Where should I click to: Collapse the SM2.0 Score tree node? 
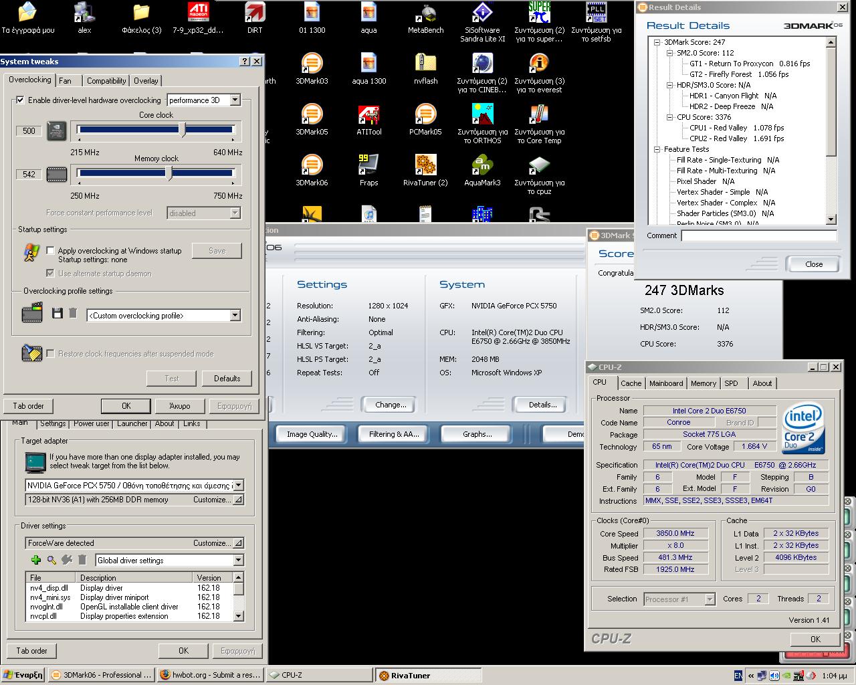(x=670, y=53)
